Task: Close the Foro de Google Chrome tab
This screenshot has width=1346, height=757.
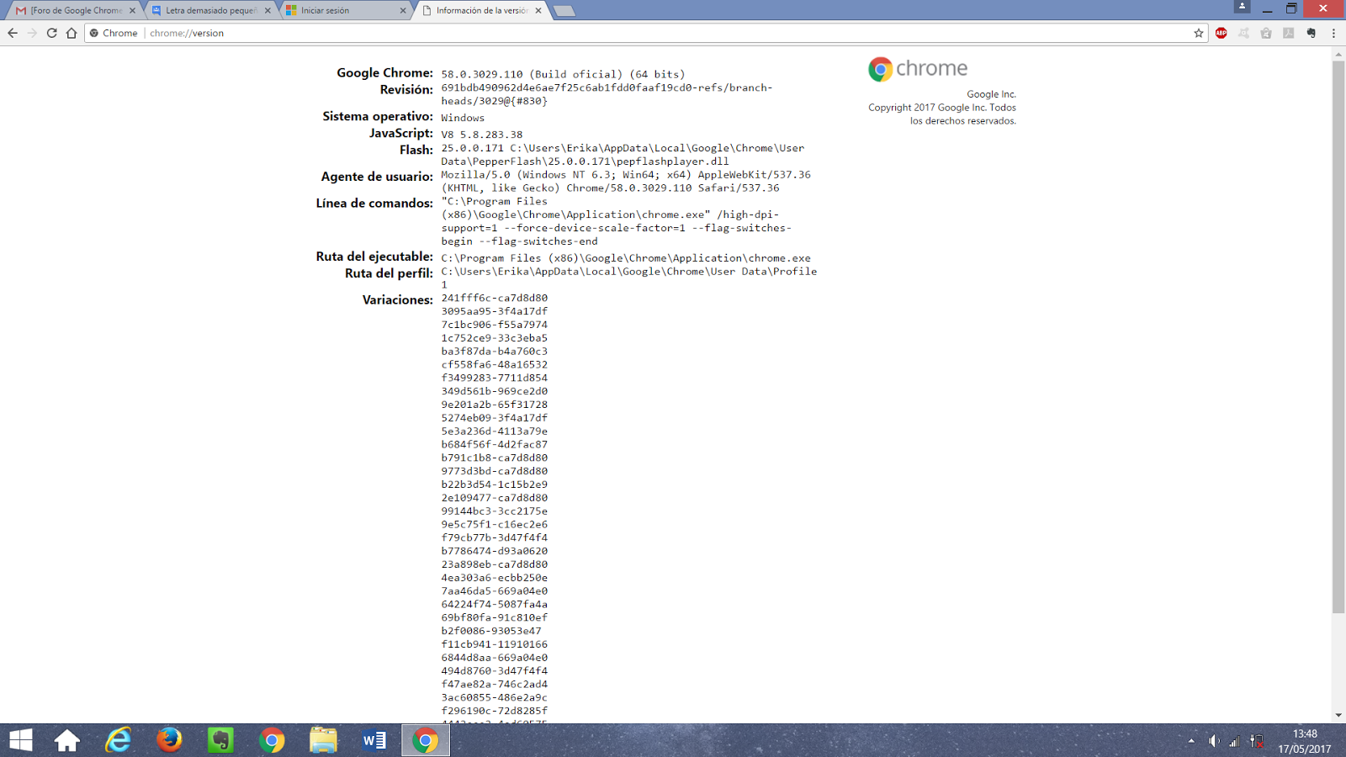Action: 132,11
